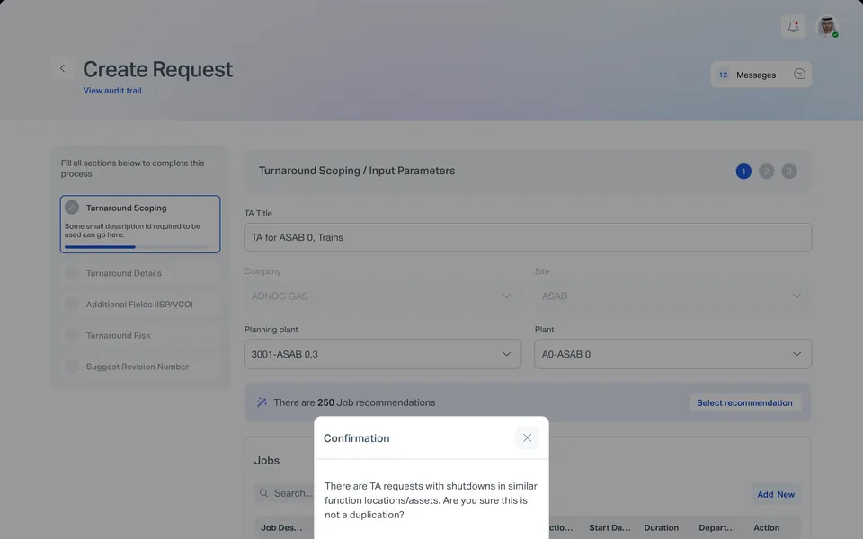Open the Turnaround Scoping section

140,224
